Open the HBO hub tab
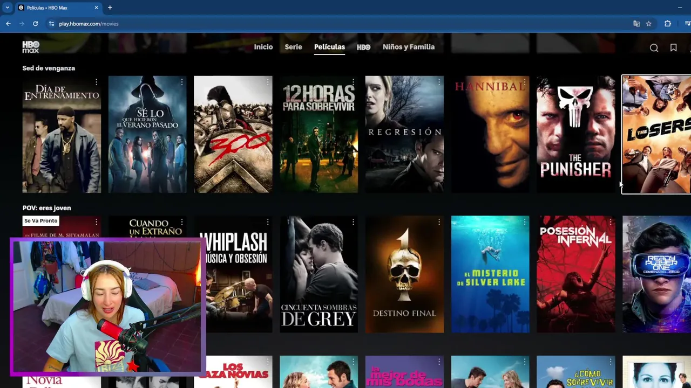This screenshot has width=691, height=388. (363, 47)
